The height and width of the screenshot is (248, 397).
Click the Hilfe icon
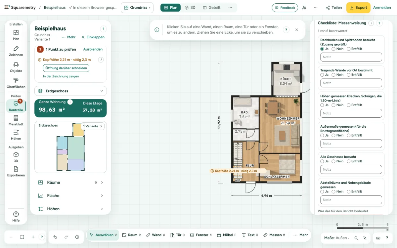coord(16,216)
